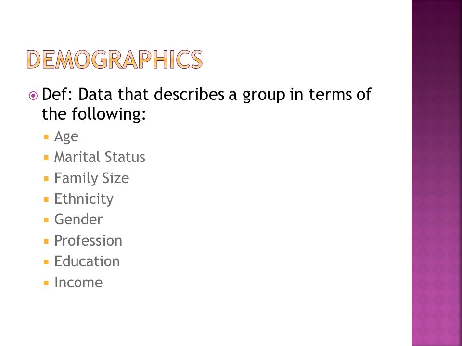The image size is (462, 346).
Task: Click the orange bullet beside Gender
Action: tap(46, 220)
